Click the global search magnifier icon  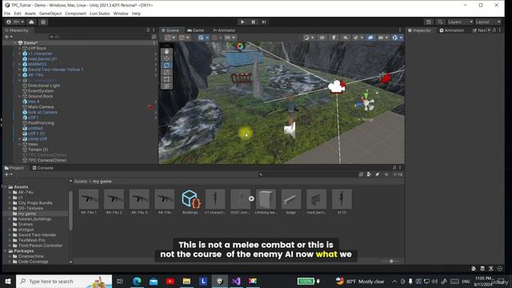click(x=440, y=22)
